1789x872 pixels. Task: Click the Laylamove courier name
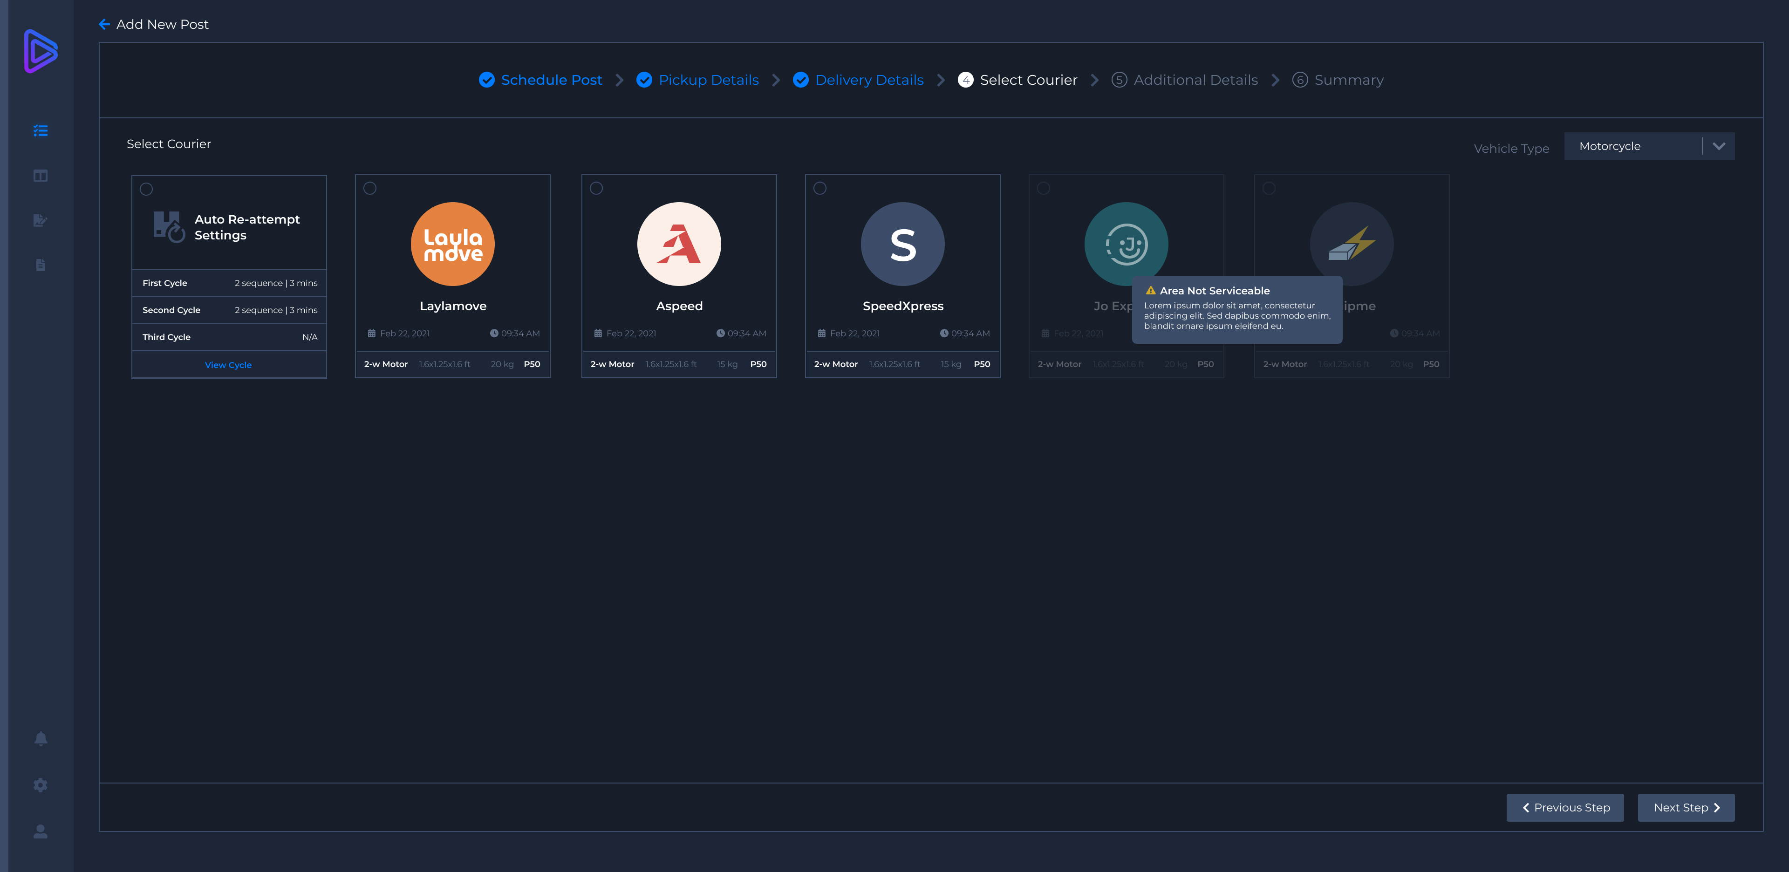tap(453, 306)
